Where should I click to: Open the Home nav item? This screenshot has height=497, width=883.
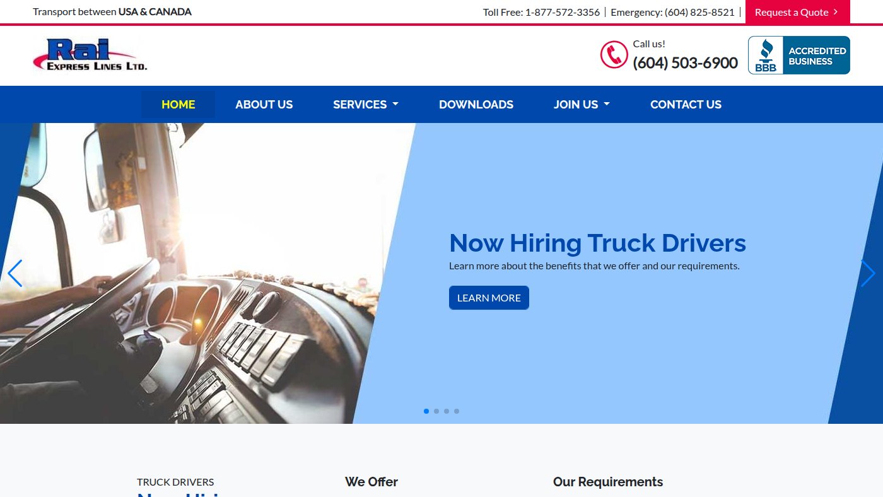pos(178,105)
